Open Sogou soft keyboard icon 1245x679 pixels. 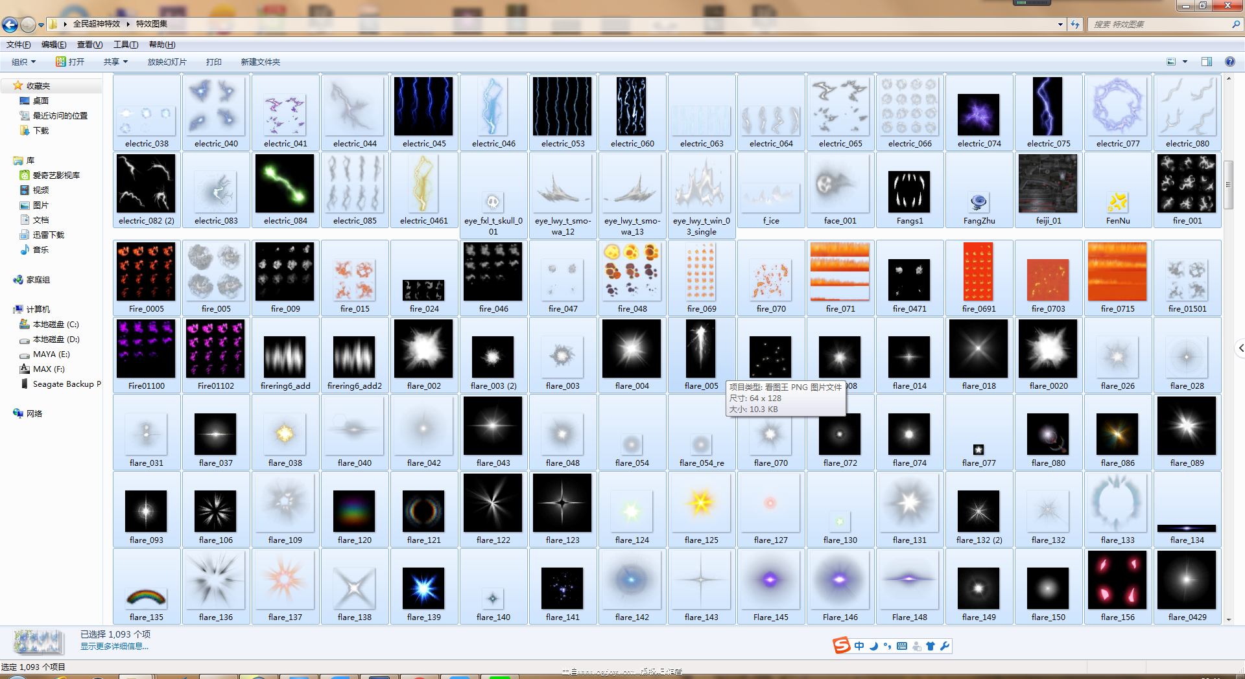tap(902, 646)
